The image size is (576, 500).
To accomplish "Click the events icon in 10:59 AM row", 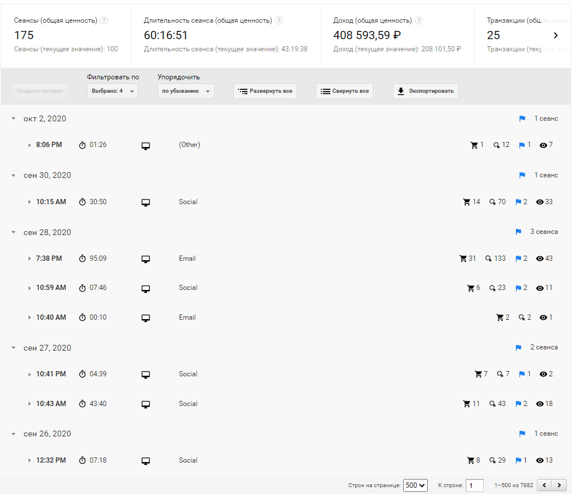I will pyautogui.click(x=493, y=288).
